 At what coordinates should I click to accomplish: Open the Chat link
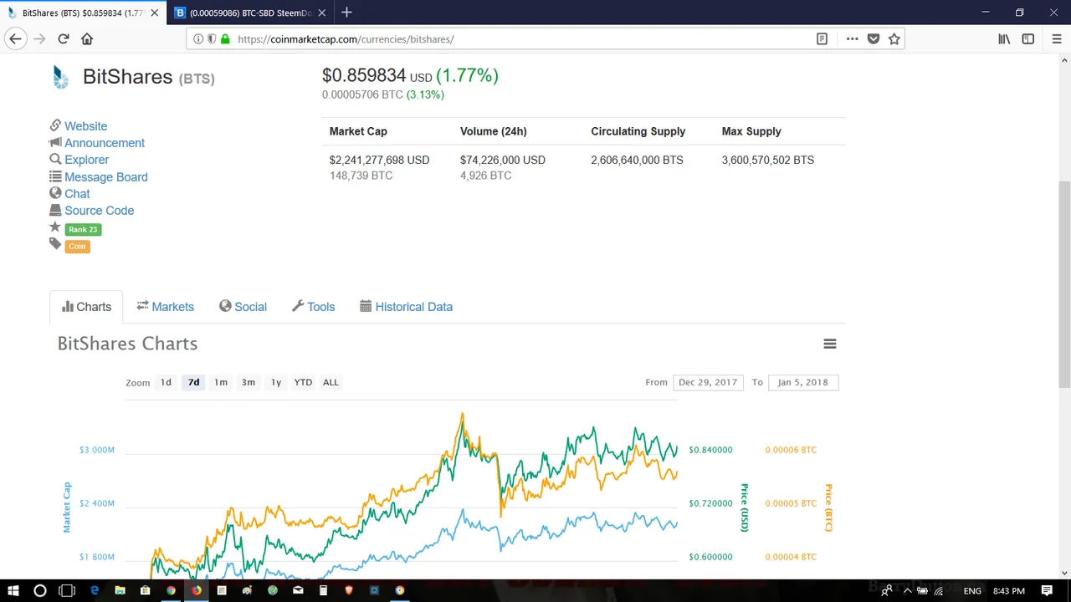pos(77,194)
